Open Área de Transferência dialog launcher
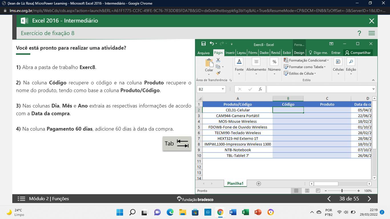390x219 pixels. 230,80
